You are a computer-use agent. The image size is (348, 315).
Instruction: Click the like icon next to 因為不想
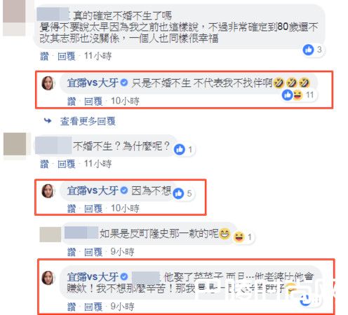[x=178, y=193]
